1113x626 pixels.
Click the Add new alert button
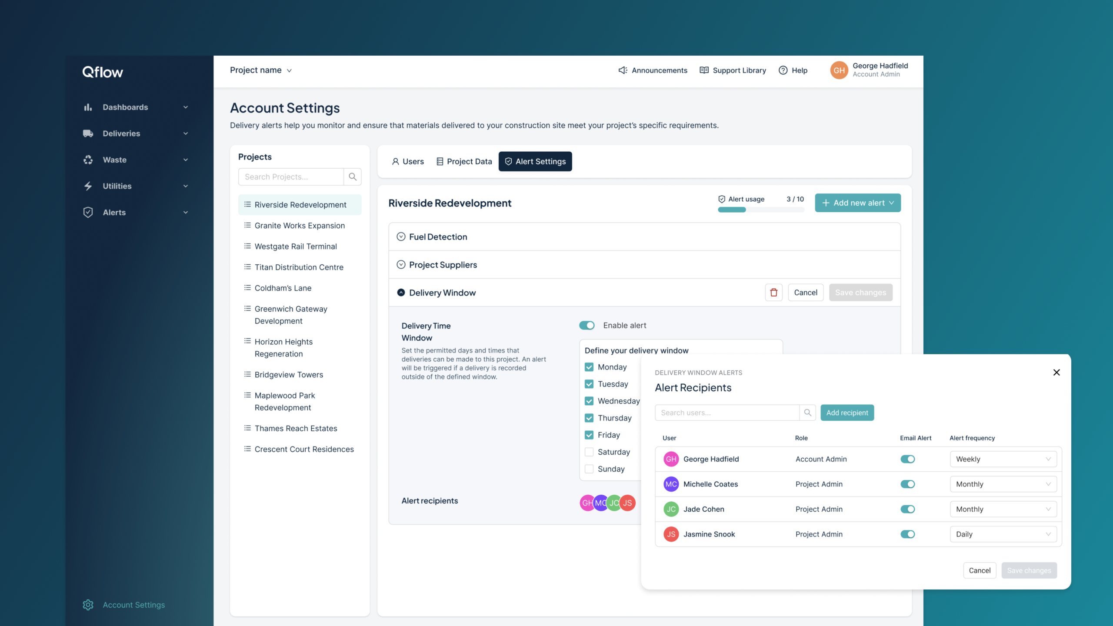(857, 203)
